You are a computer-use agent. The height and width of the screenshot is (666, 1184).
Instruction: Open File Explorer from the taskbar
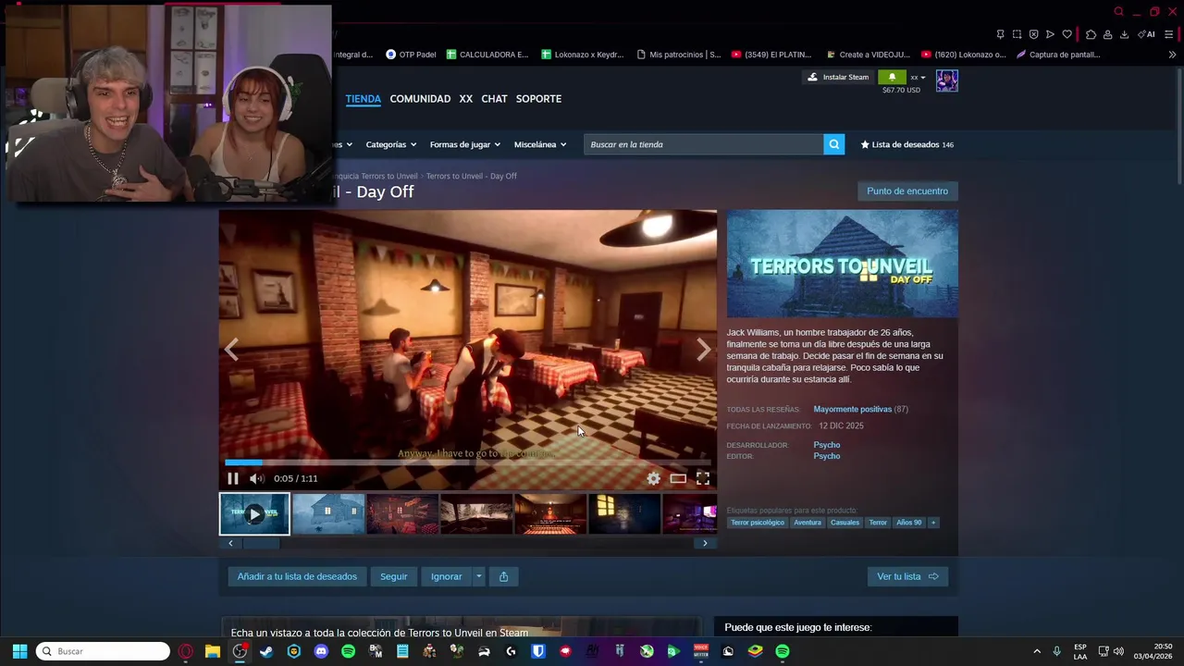(x=213, y=651)
